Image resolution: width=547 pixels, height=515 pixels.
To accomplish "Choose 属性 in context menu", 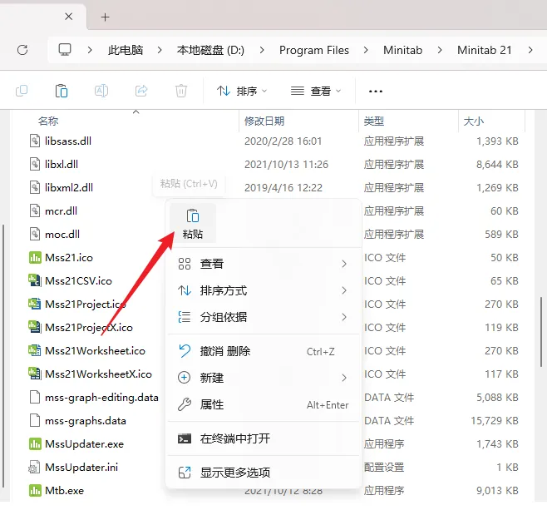I will pyautogui.click(x=264, y=404).
